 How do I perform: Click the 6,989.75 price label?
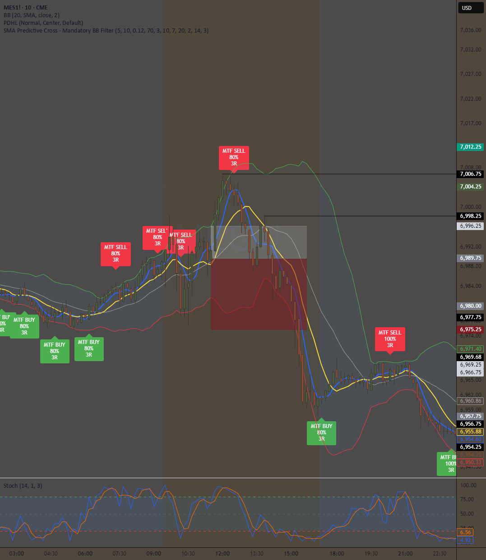[471, 258]
